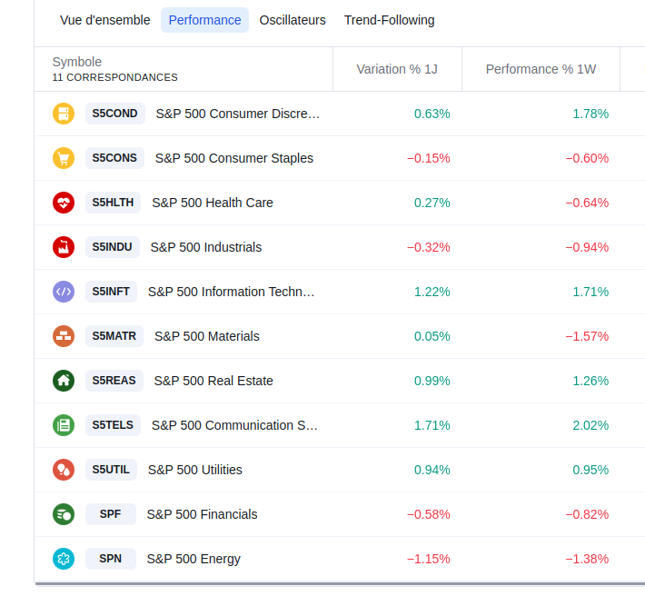Click the Communication Services icon
The height and width of the screenshot is (616, 645).
(x=63, y=425)
